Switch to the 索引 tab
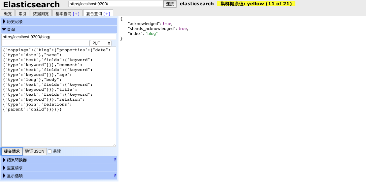The height and width of the screenshot is (195, 366). tap(22, 14)
